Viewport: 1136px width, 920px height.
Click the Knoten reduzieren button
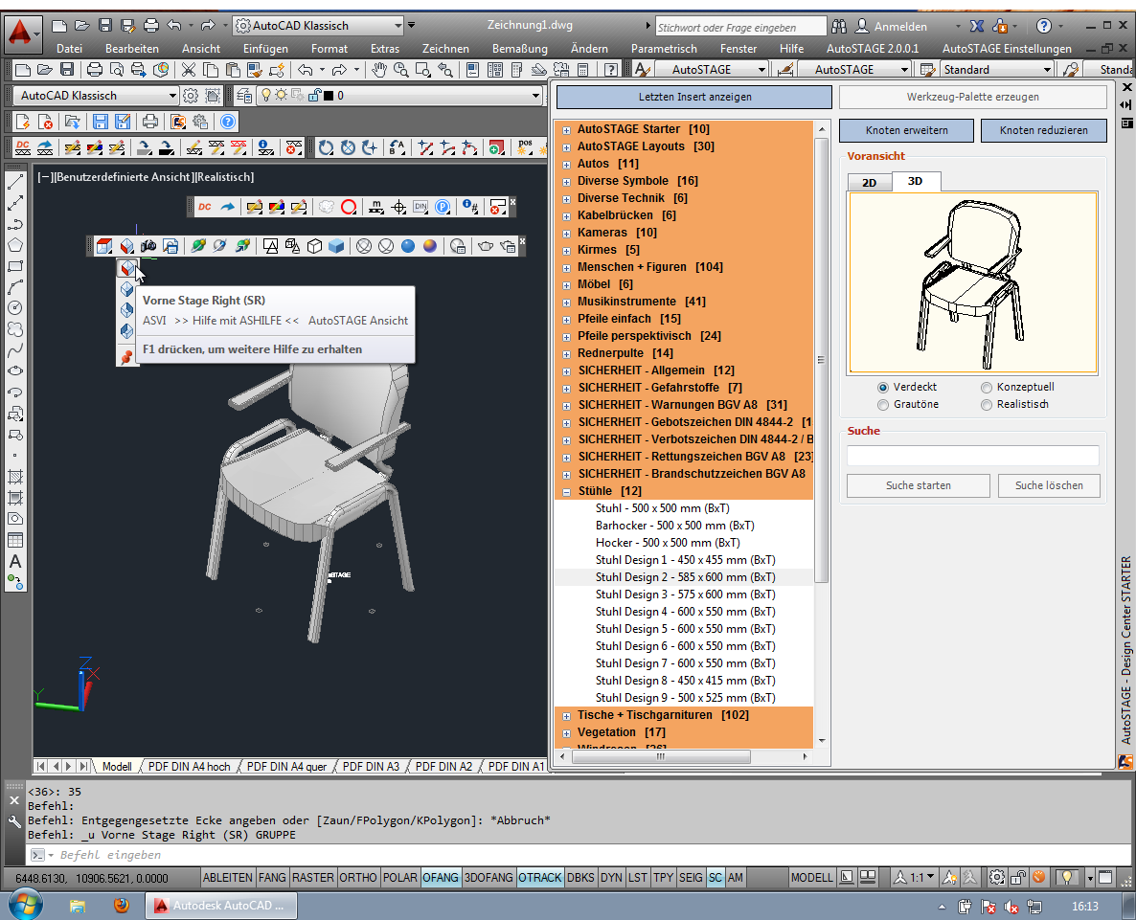[1043, 130]
